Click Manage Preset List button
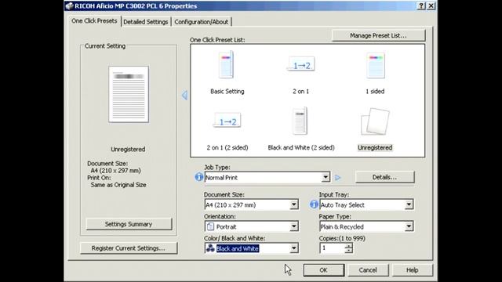 378,35
